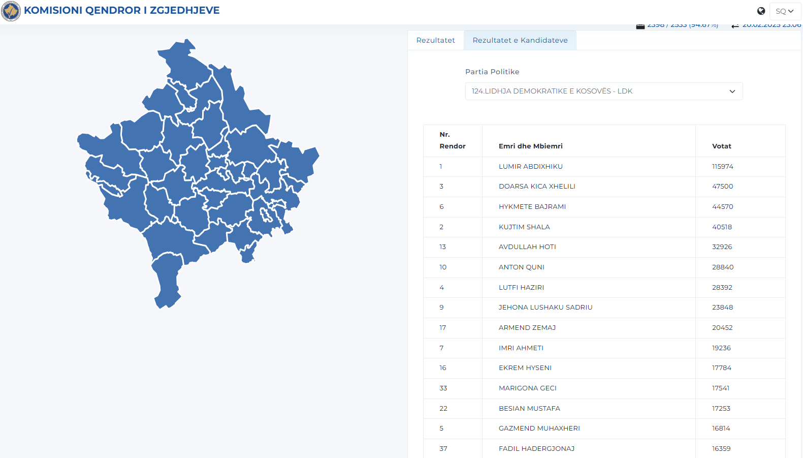
Task: Switch to the Rezultatet tab
Action: click(x=435, y=40)
